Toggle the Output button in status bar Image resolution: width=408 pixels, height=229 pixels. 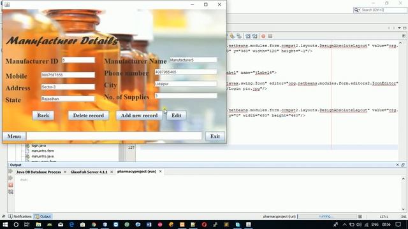point(43,216)
